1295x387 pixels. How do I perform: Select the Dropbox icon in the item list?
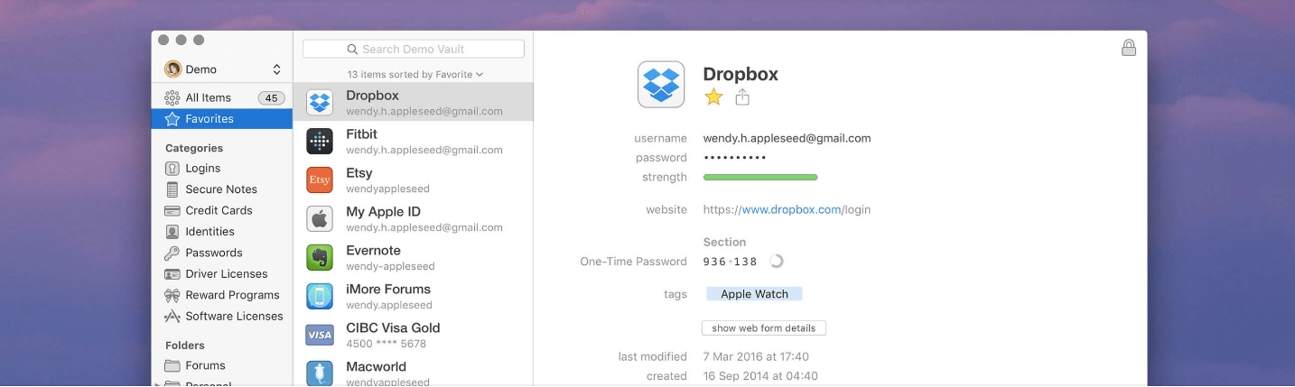tap(320, 103)
